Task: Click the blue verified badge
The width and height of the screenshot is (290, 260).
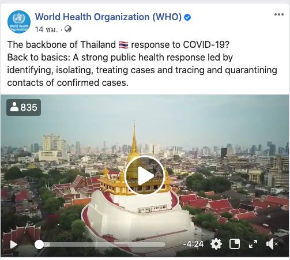Action: [187, 17]
